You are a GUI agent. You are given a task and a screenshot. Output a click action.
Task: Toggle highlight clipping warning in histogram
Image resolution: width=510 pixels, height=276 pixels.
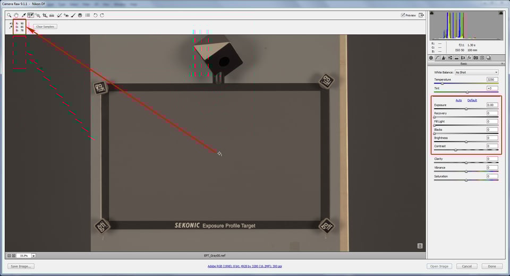coord(501,13)
